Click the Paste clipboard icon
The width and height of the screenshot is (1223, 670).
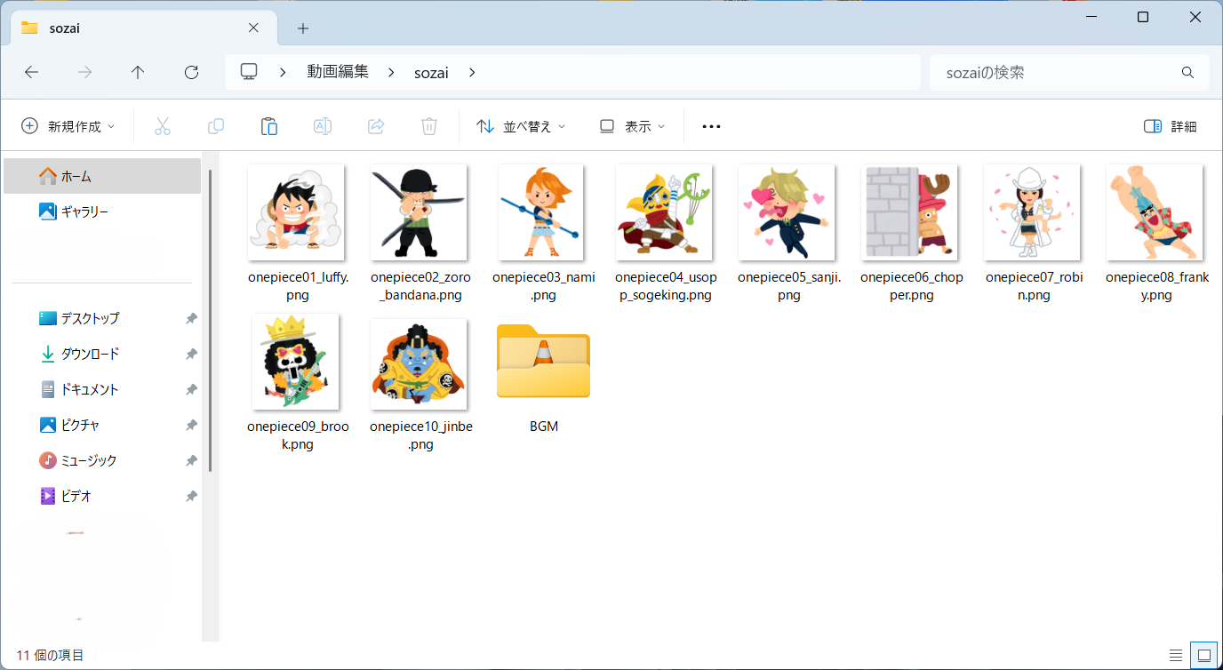coord(269,126)
